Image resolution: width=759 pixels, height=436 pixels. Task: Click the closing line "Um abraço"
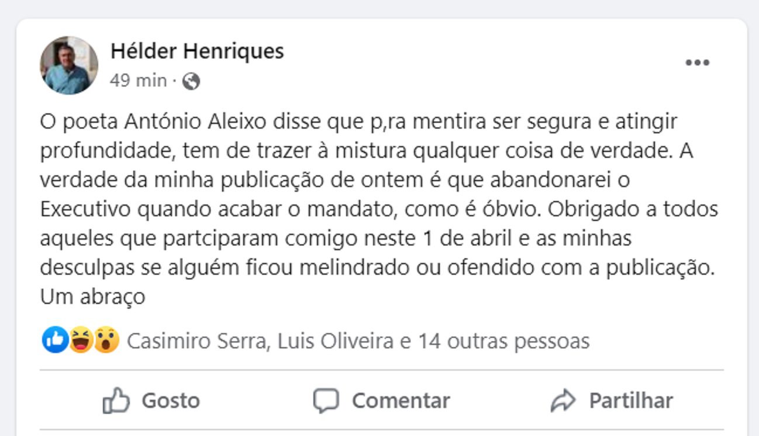click(x=92, y=297)
